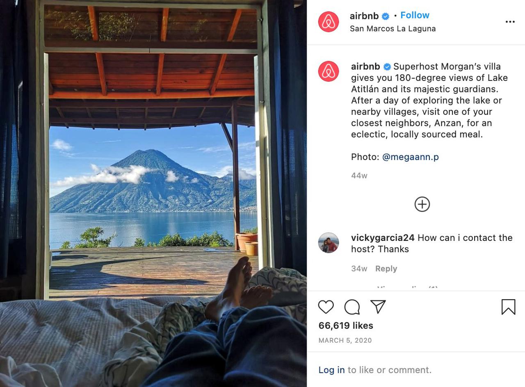The width and height of the screenshot is (525, 387).
Task: Open the San Marcos La Laguna location
Action: 393,29
